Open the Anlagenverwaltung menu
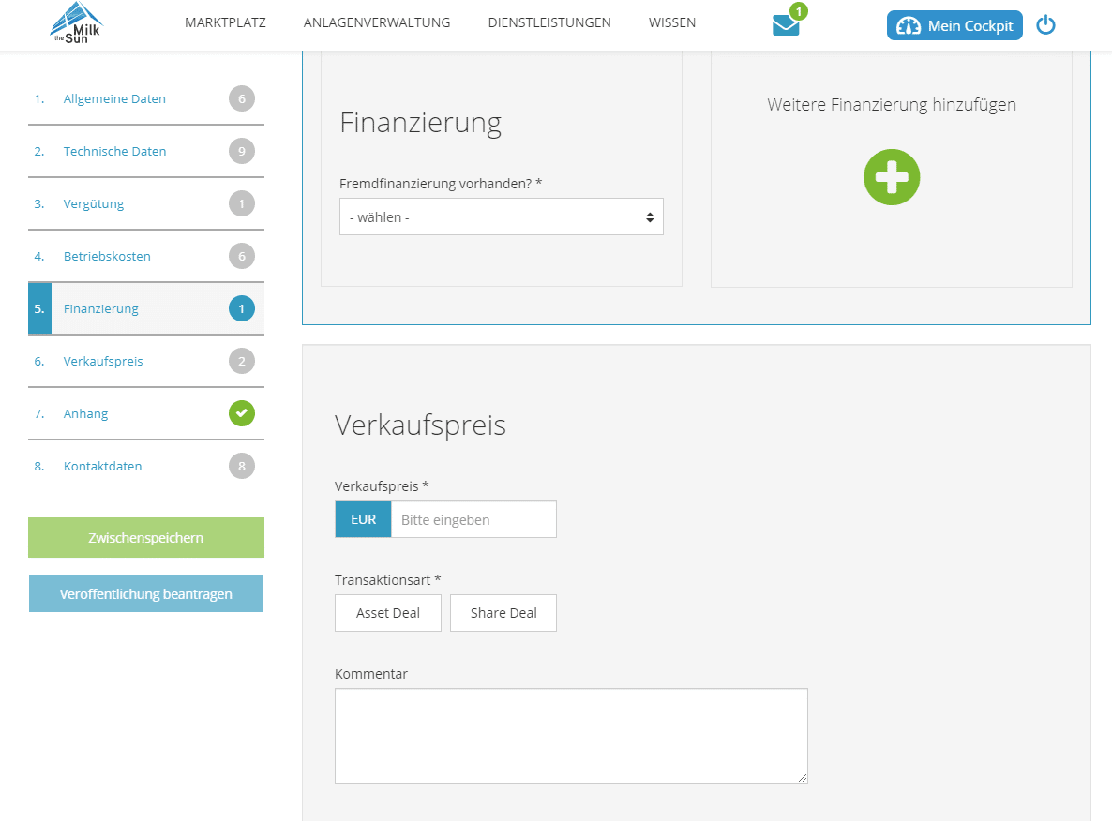 tap(377, 22)
